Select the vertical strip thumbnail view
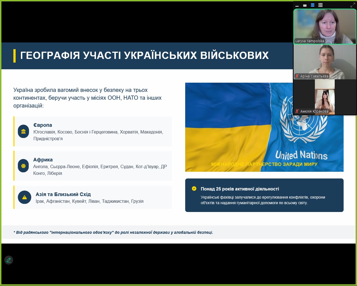Screen dimensions: 357x286 [313, 5]
